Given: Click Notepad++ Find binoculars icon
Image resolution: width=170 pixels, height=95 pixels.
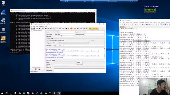Looking at the screenshot, I should click(x=147, y=25).
